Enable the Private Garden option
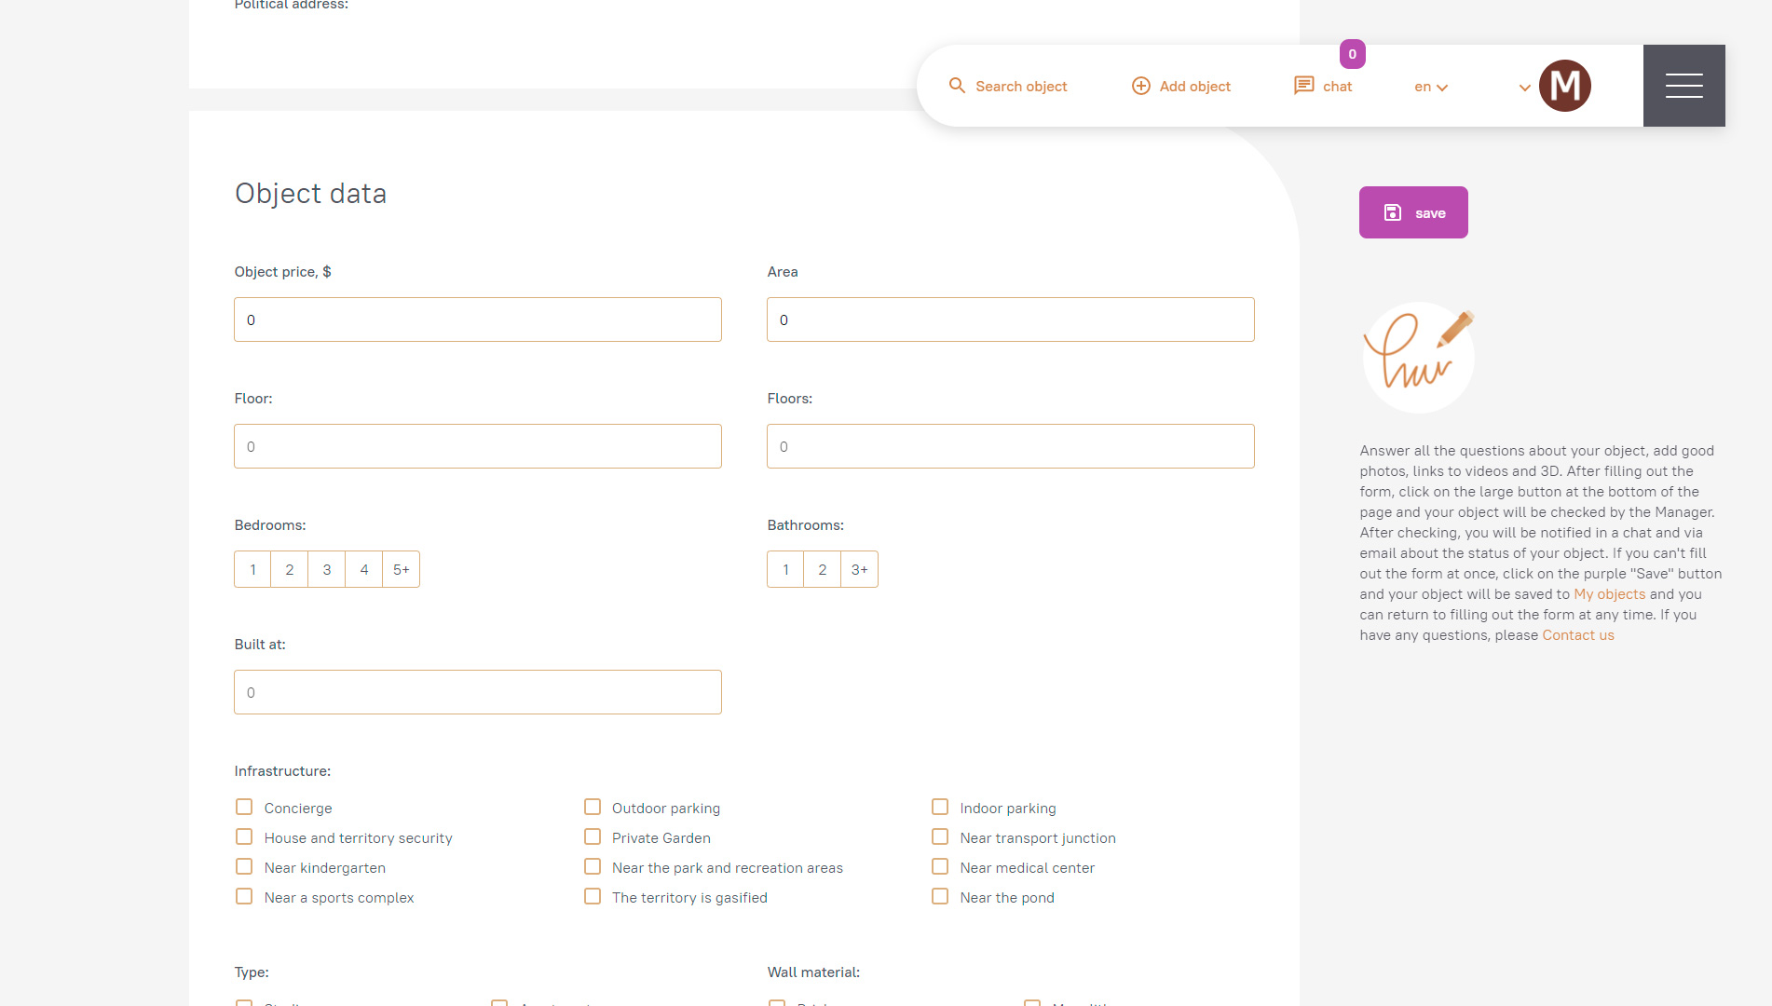This screenshot has height=1006, width=1772. [x=593, y=836]
